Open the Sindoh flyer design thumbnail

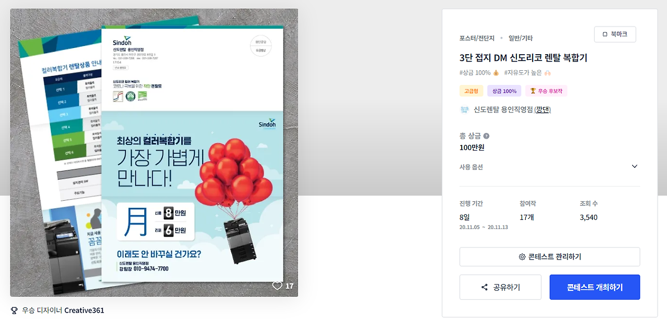[154, 153]
